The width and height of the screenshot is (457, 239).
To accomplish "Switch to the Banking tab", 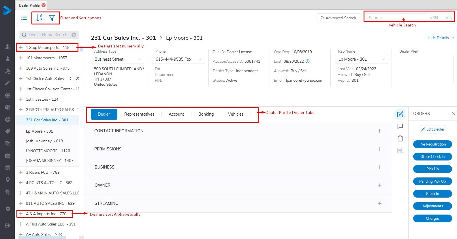I will point(206,114).
